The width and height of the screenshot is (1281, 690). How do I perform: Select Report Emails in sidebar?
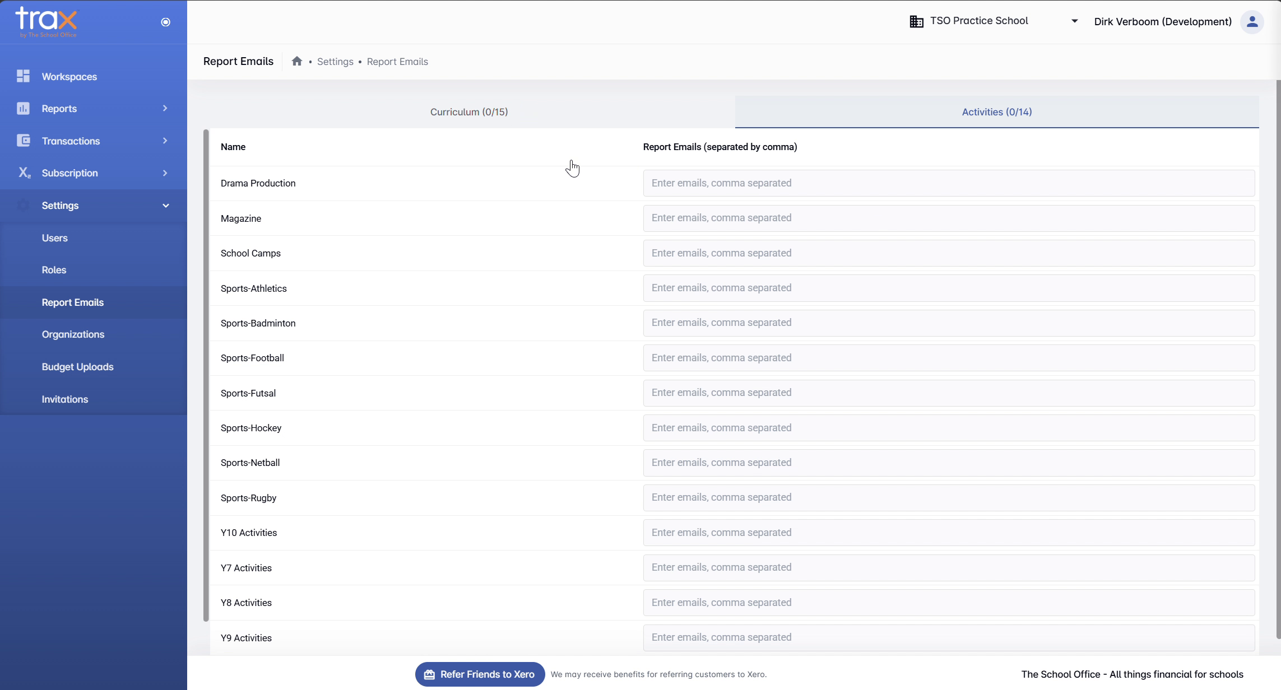click(x=73, y=302)
